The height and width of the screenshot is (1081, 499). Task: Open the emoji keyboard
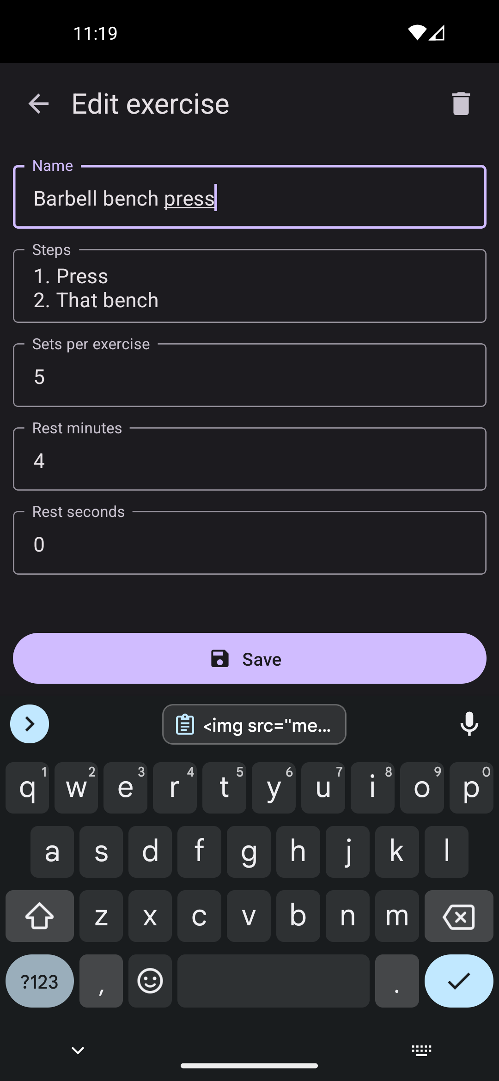(150, 981)
